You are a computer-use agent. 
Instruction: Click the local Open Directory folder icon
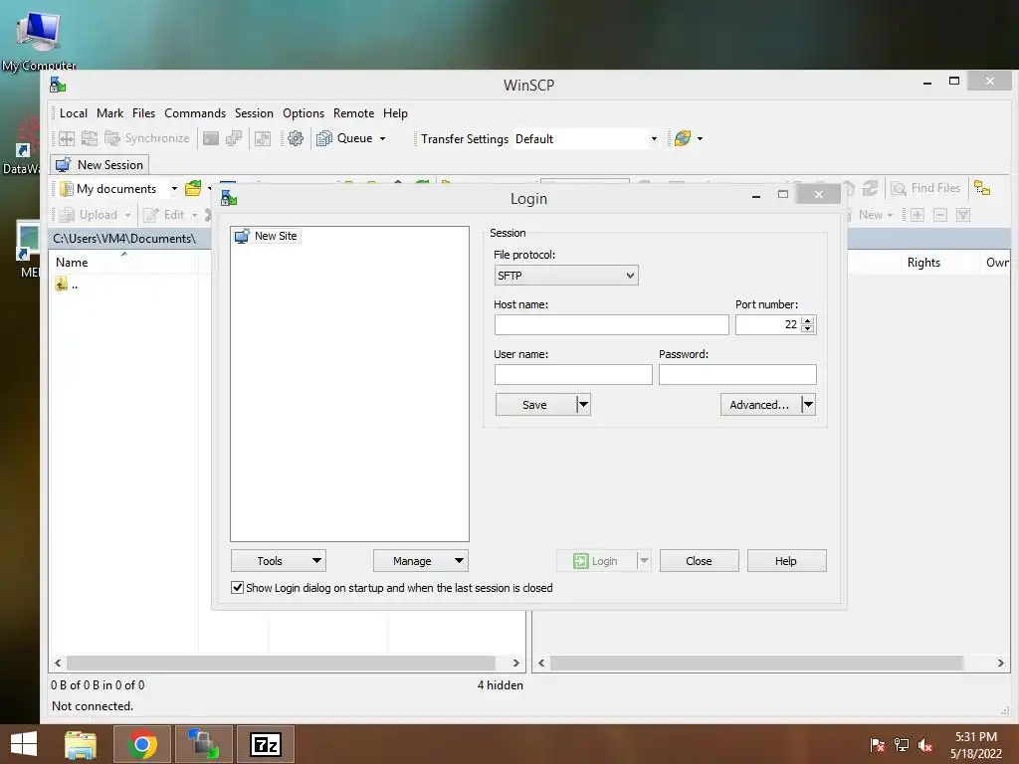click(193, 188)
